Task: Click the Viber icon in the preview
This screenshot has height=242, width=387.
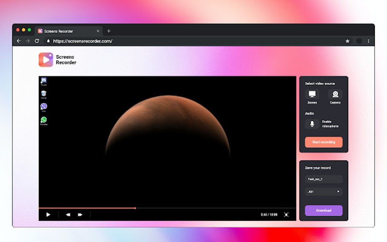Action: [x=44, y=108]
